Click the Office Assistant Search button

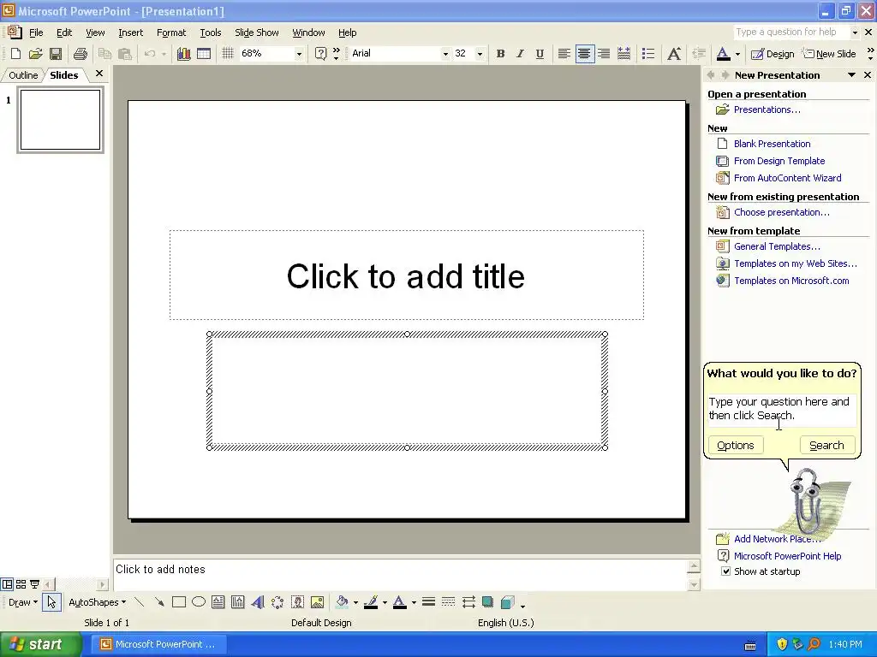pyautogui.click(x=826, y=445)
